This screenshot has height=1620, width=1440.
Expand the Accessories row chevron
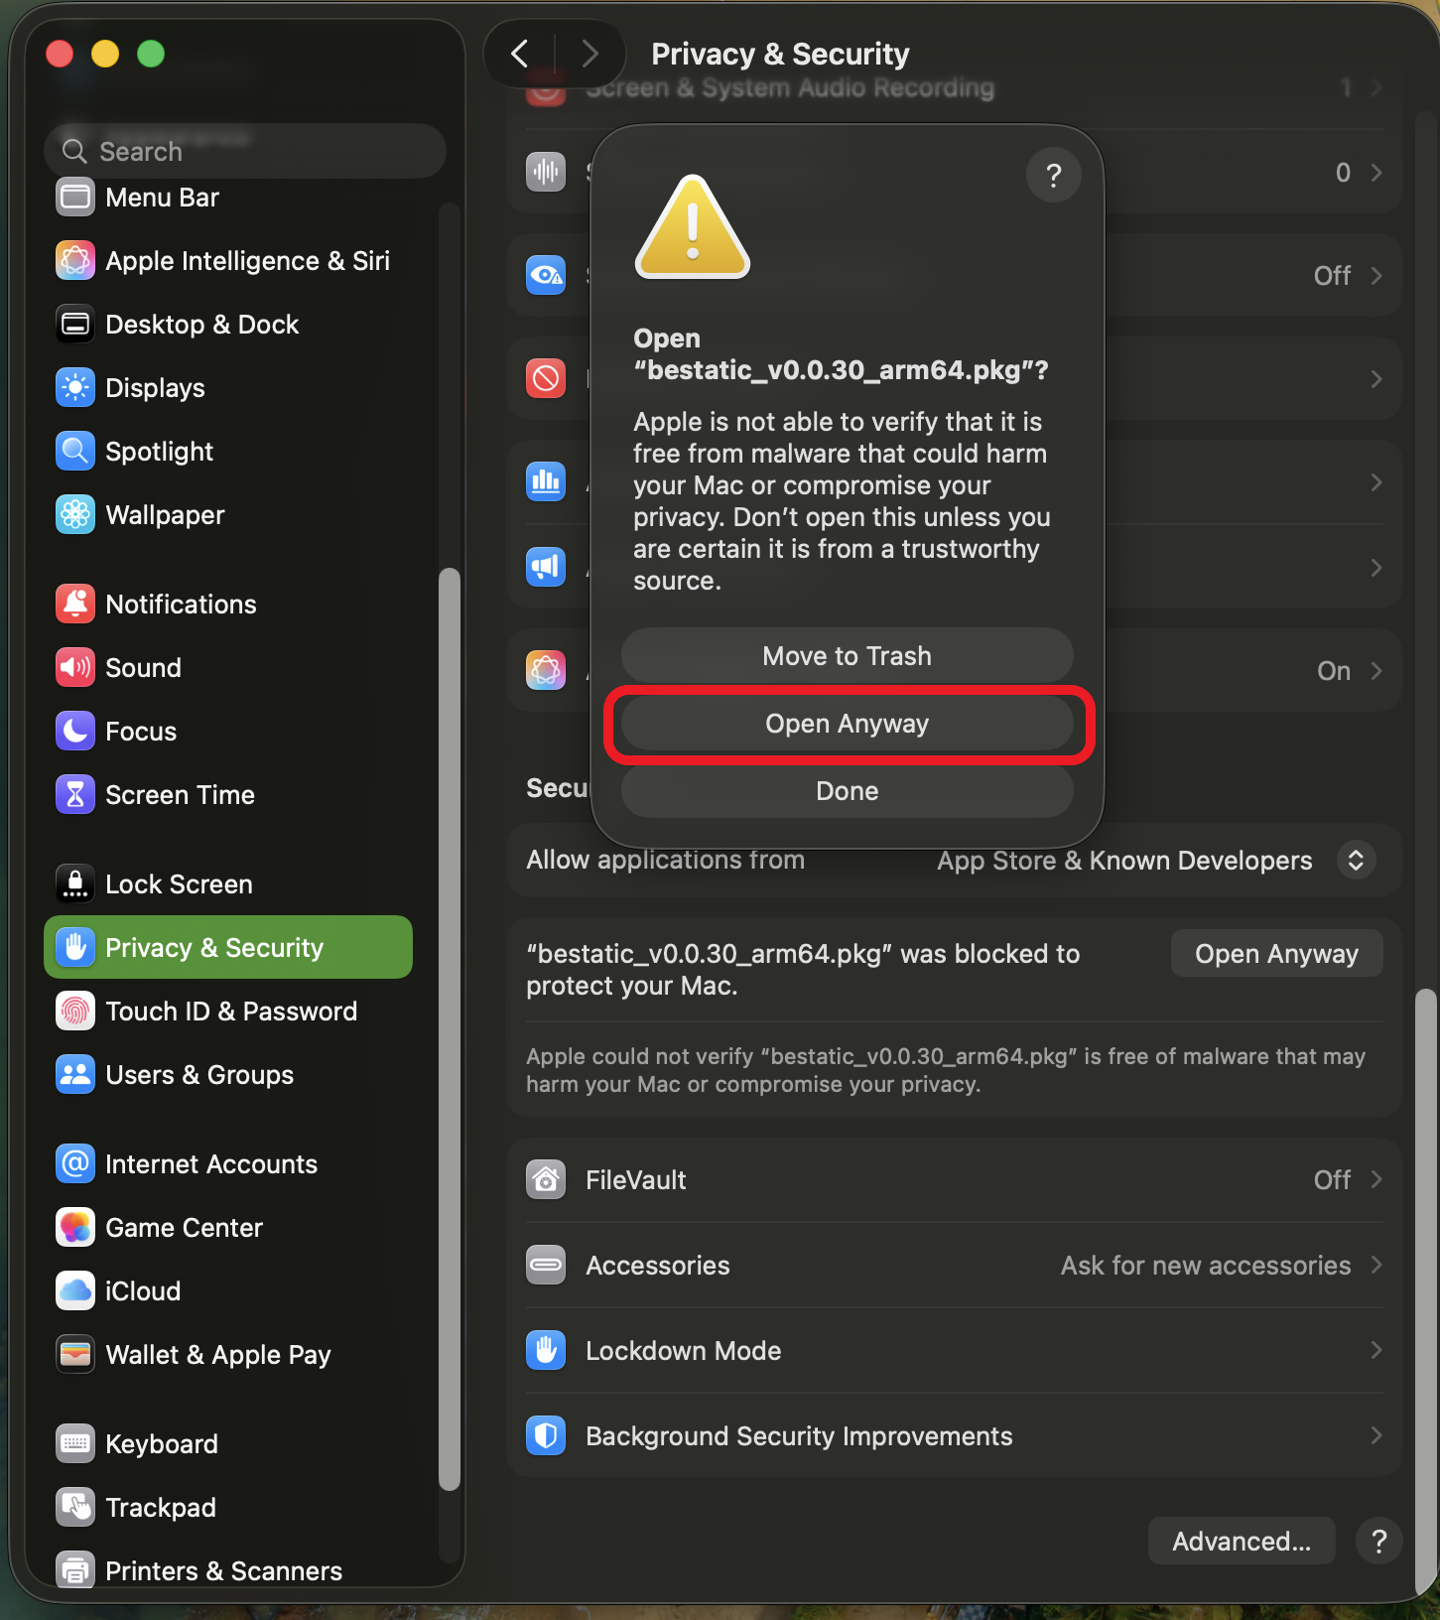coord(1375,1266)
